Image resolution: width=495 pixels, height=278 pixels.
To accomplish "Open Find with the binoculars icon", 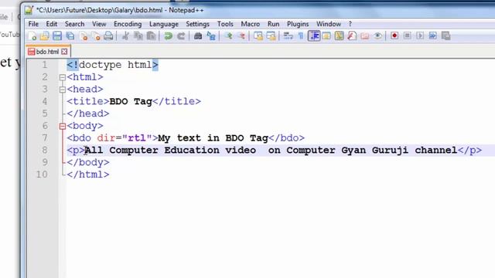I will pyautogui.click(x=198, y=36).
